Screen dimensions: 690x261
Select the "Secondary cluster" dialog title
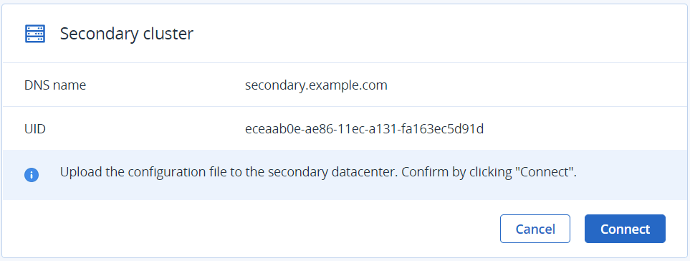pyautogui.click(x=127, y=34)
